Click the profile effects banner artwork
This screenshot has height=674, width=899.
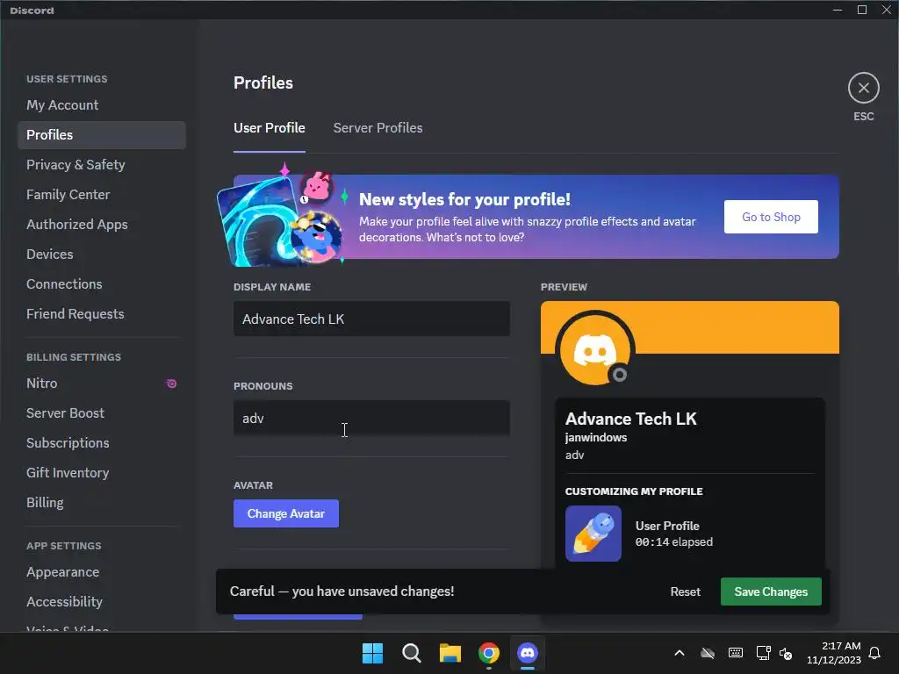(x=281, y=217)
